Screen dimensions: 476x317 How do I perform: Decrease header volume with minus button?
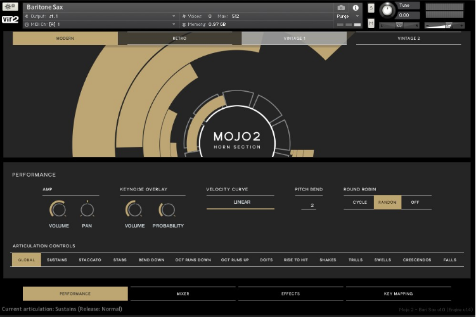[427, 25]
